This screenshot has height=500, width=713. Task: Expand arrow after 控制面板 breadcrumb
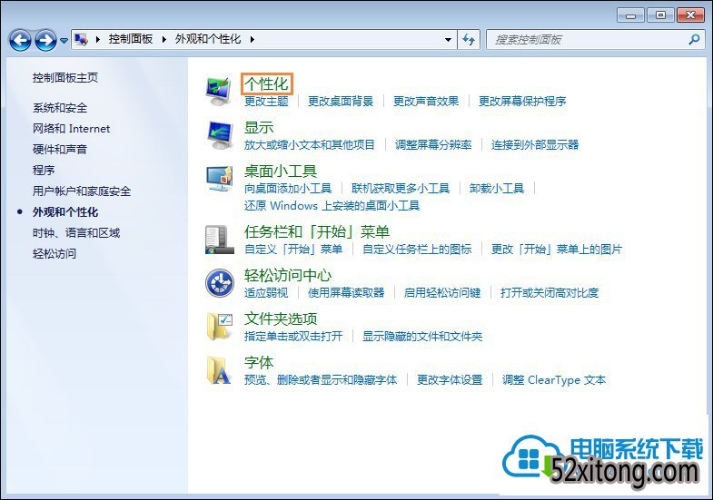click(x=164, y=40)
